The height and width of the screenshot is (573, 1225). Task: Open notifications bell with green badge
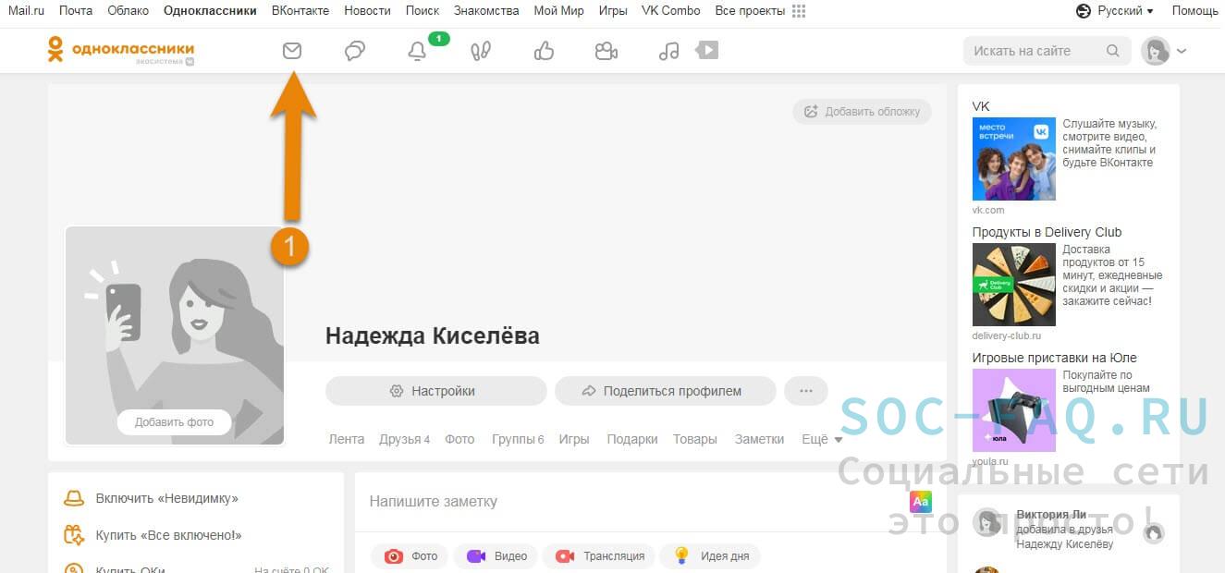point(418,51)
